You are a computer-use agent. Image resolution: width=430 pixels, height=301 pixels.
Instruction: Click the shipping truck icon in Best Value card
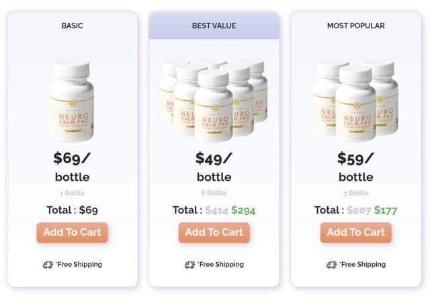click(x=189, y=265)
